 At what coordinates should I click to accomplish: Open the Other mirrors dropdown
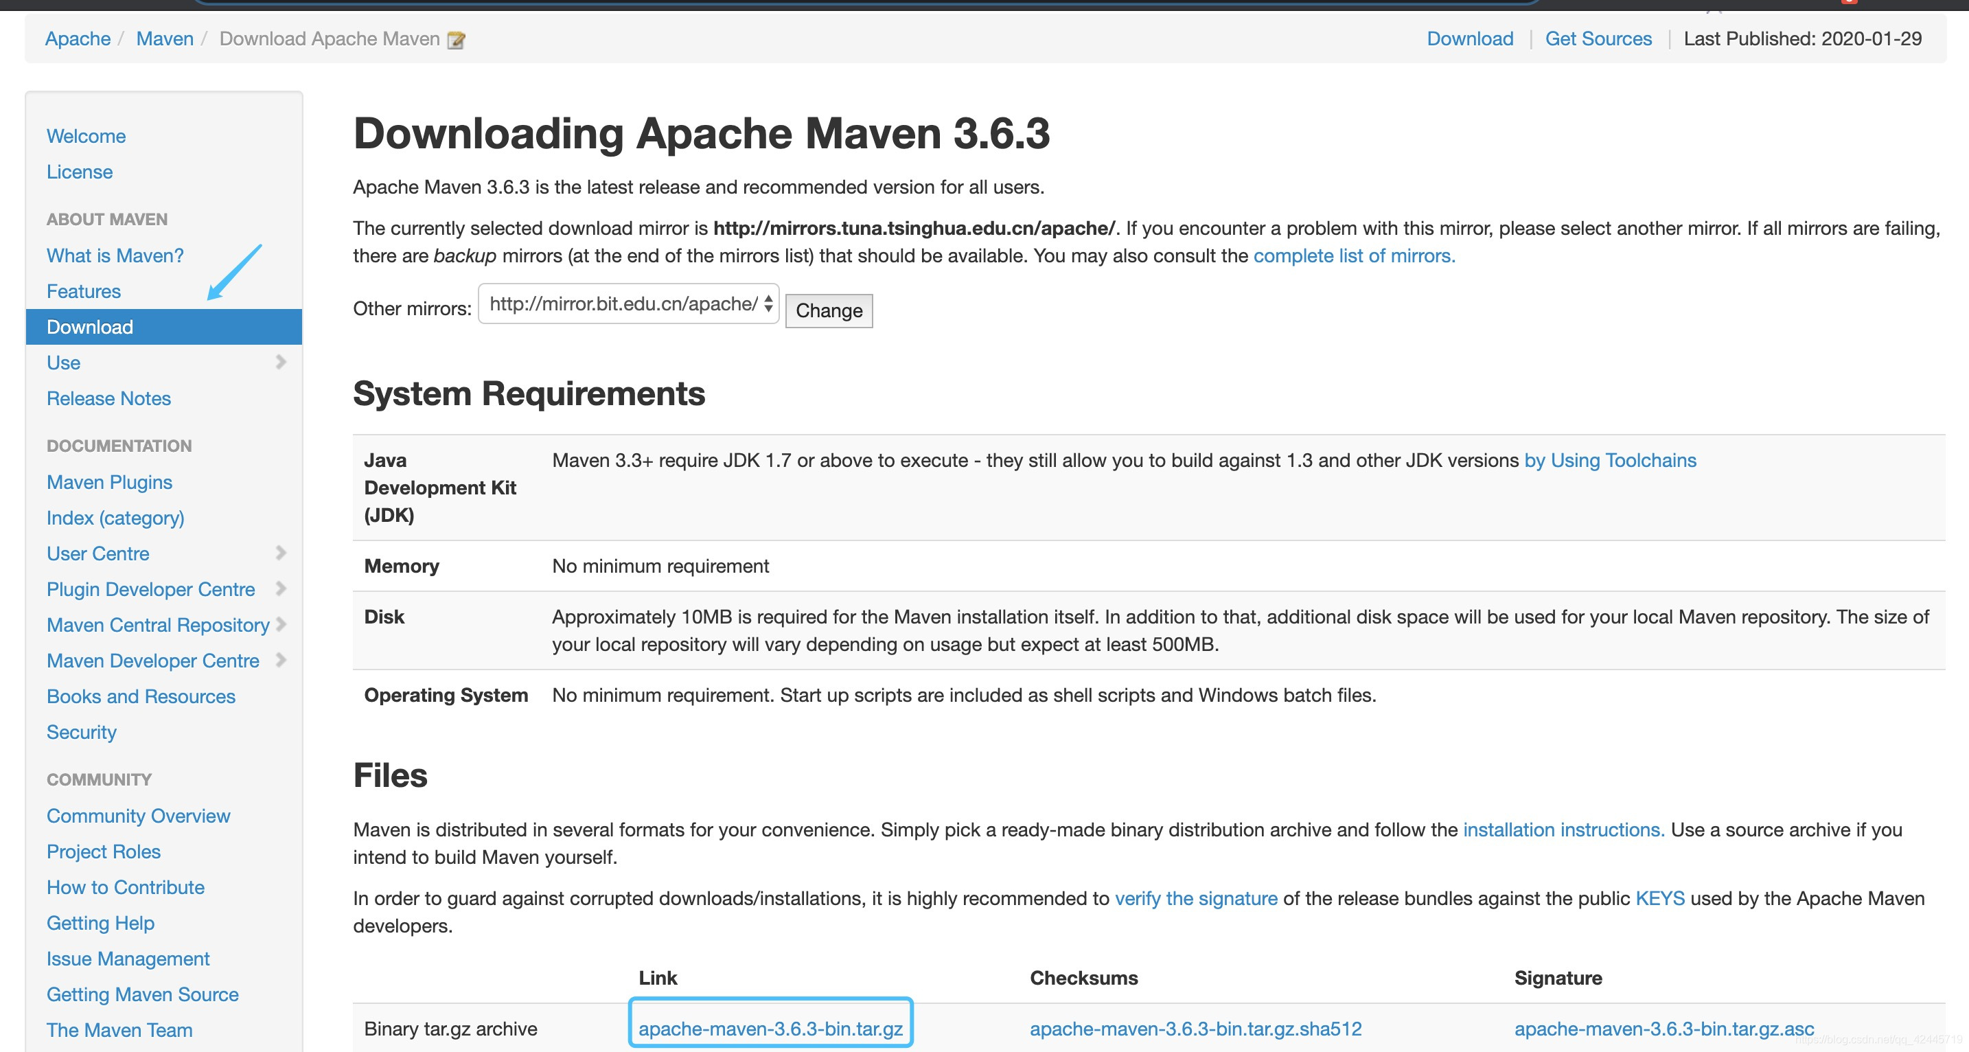point(627,304)
